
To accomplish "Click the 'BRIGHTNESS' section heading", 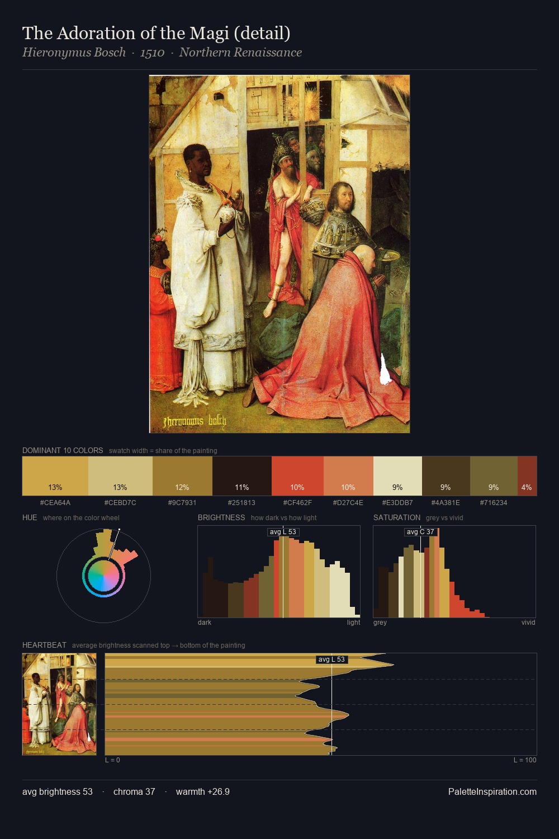I will [x=221, y=517].
